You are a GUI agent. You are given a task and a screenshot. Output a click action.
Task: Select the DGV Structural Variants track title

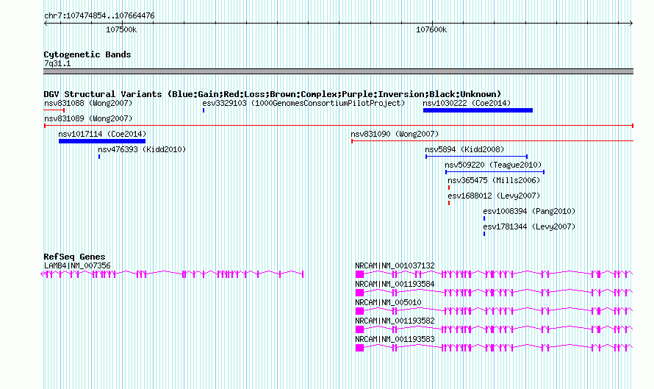273,94
